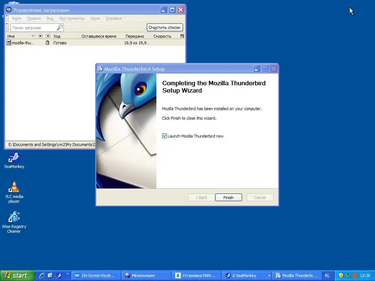Sort by the Передано column header
Screen dimensions: 375x281
[x=136, y=36]
